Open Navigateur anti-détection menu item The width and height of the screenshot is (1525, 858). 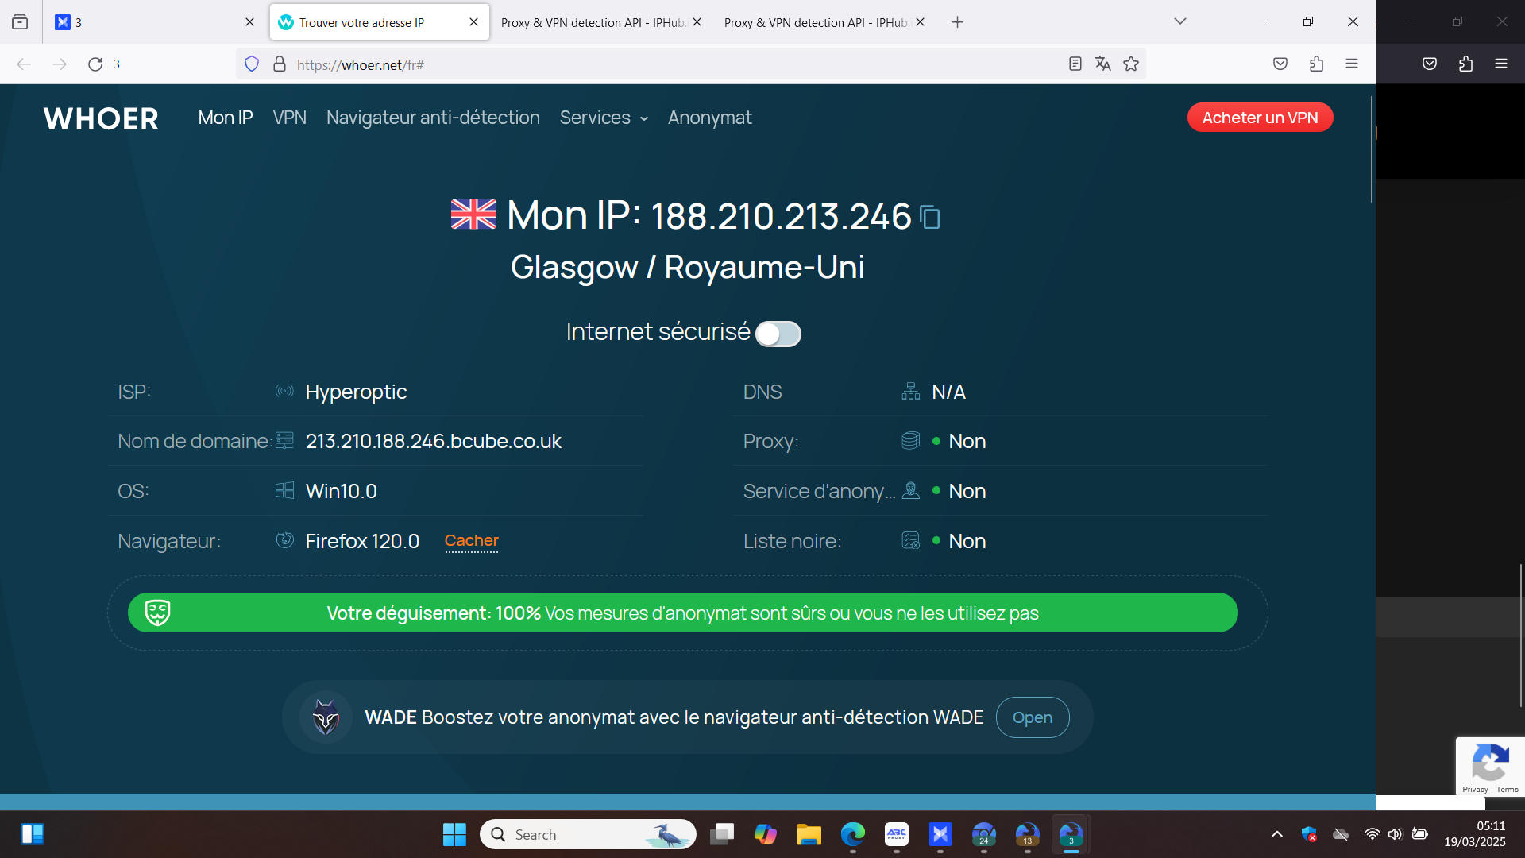click(433, 118)
